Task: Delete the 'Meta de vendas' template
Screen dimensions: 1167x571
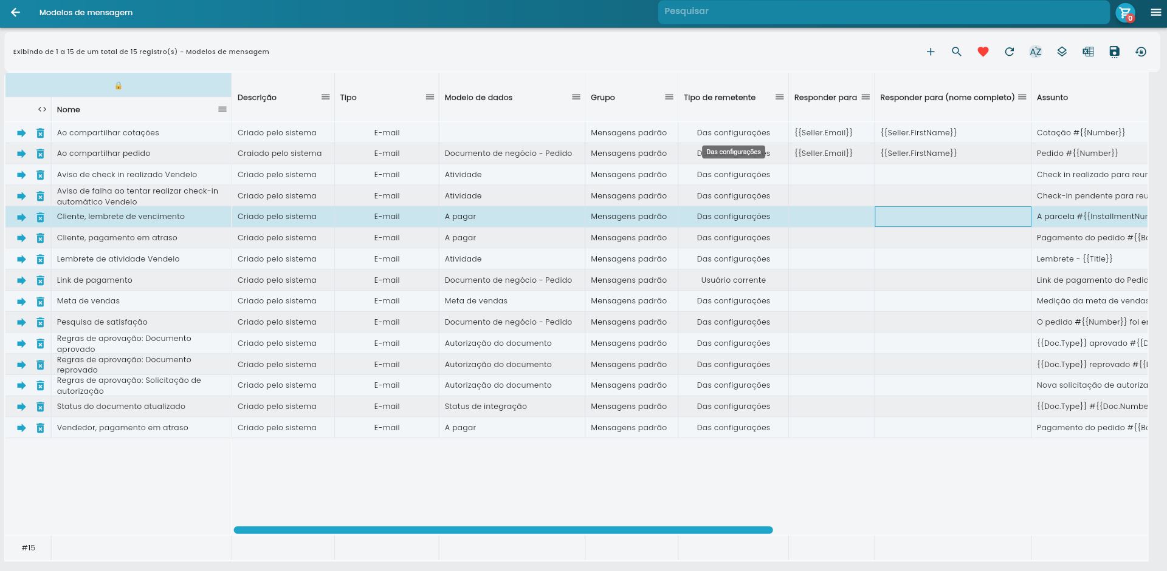Action: (40, 302)
